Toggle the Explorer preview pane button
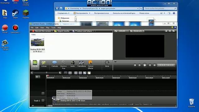This screenshot has height=112, width=199. [x=169, y=13]
